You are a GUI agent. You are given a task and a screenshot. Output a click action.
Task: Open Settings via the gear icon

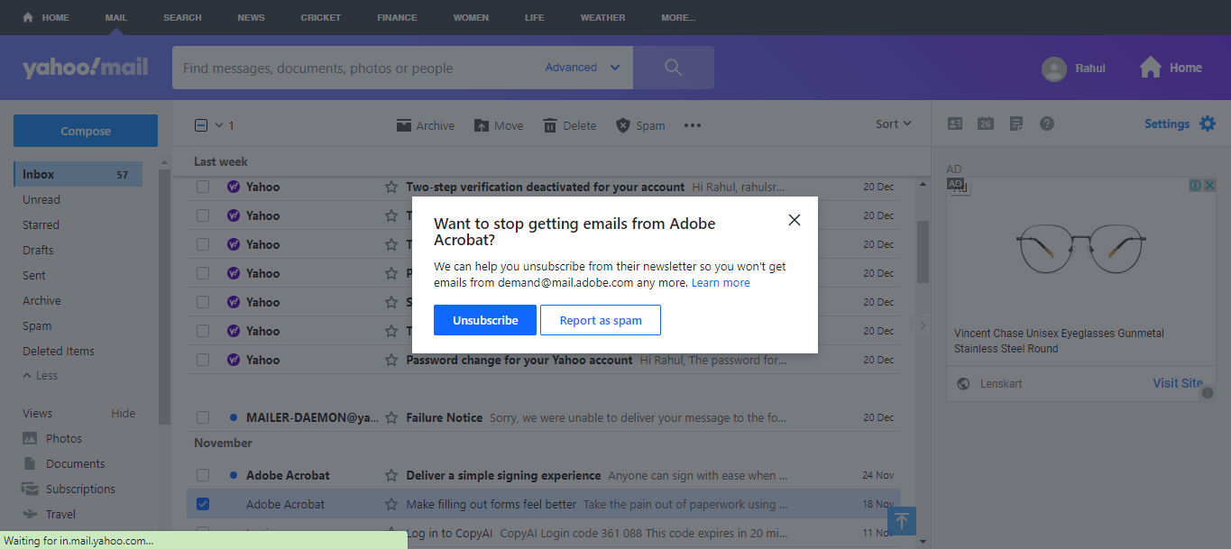[1208, 124]
